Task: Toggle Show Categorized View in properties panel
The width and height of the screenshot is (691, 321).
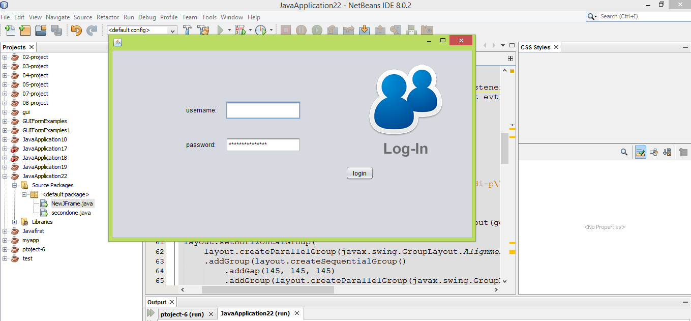Action: tap(640, 152)
